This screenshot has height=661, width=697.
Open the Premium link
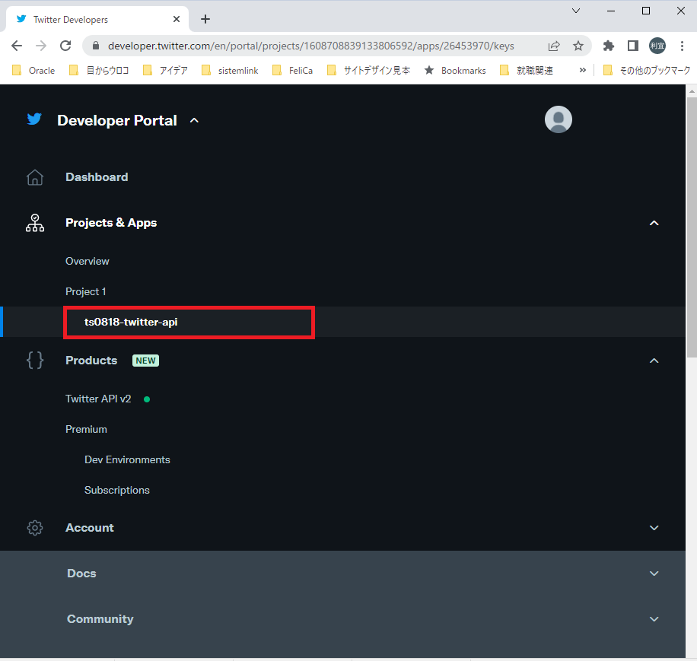86,430
